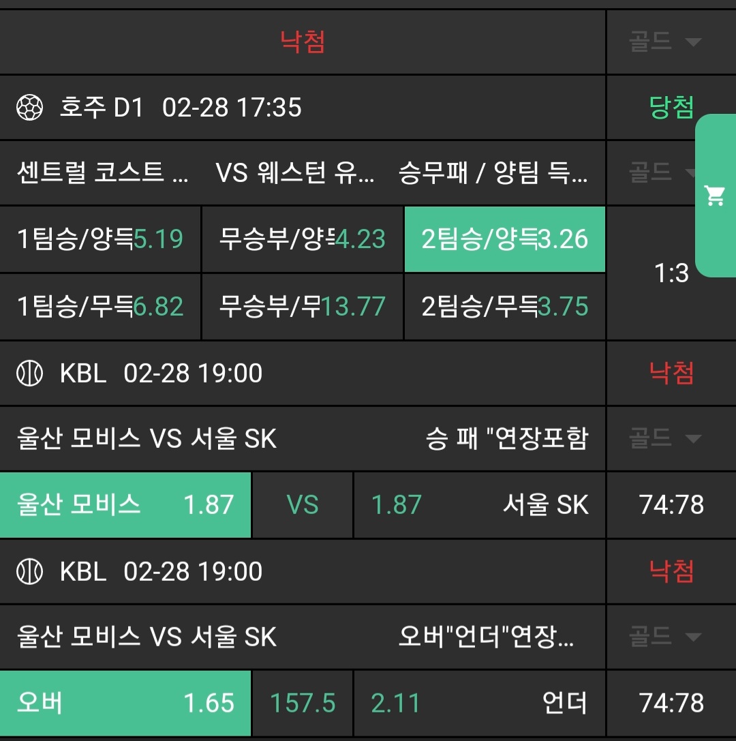Open the shopping cart side tab
The image size is (736, 741).
pyautogui.click(x=715, y=196)
